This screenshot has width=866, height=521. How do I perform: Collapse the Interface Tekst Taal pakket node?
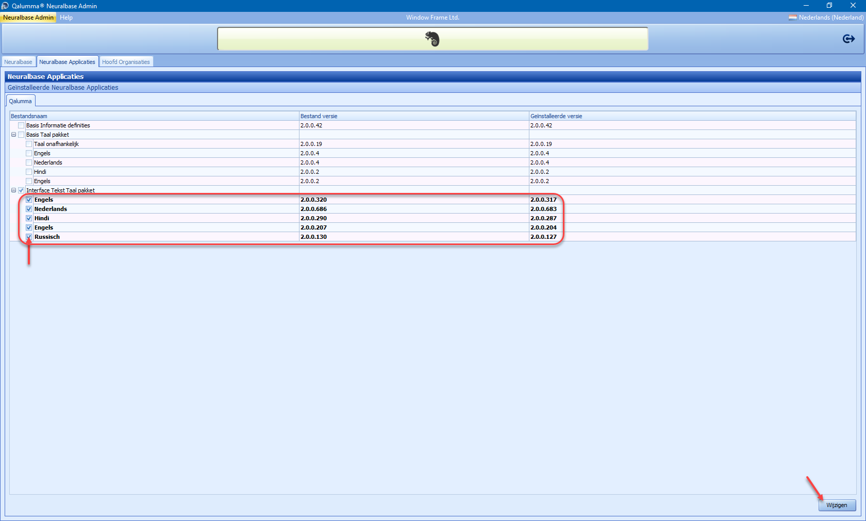pyautogui.click(x=13, y=190)
